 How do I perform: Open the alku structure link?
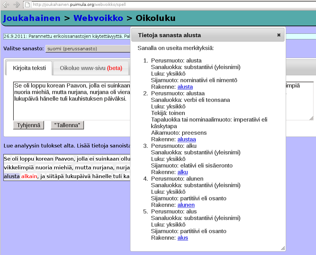[182, 172]
